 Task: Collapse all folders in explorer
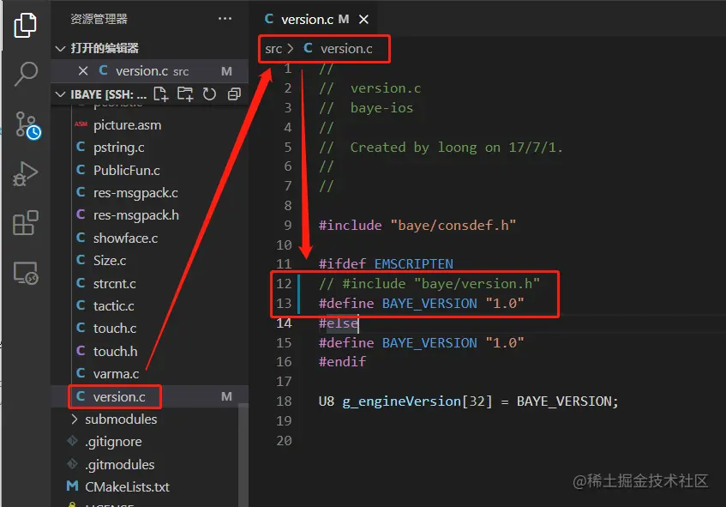234,94
